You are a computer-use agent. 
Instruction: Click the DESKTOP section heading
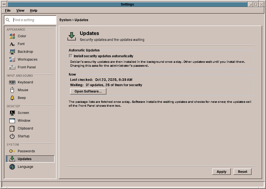pyautogui.click(x=13, y=106)
